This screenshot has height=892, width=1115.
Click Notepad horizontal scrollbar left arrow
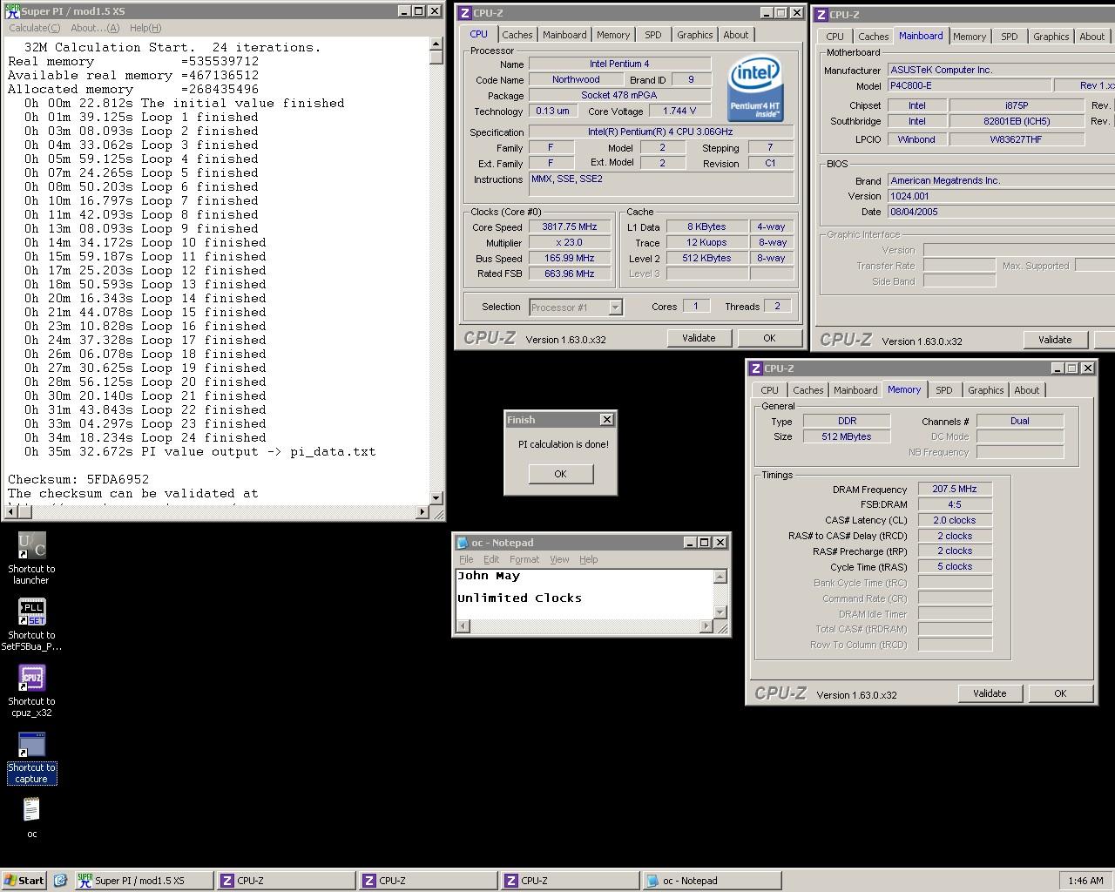463,625
